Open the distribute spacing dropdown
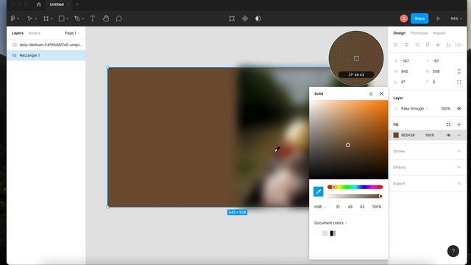The width and height of the screenshot is (471, 265). (x=459, y=45)
